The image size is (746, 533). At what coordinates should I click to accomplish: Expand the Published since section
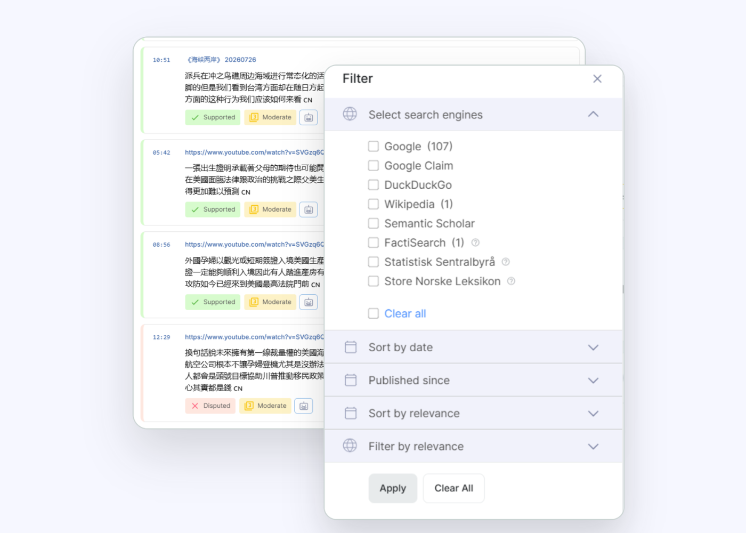click(x=593, y=381)
